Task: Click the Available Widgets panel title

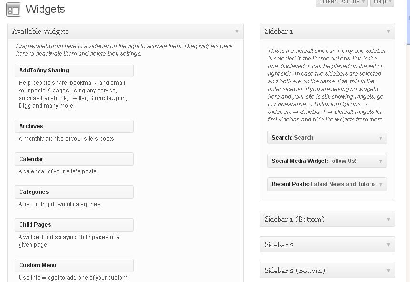Action: click(40, 31)
